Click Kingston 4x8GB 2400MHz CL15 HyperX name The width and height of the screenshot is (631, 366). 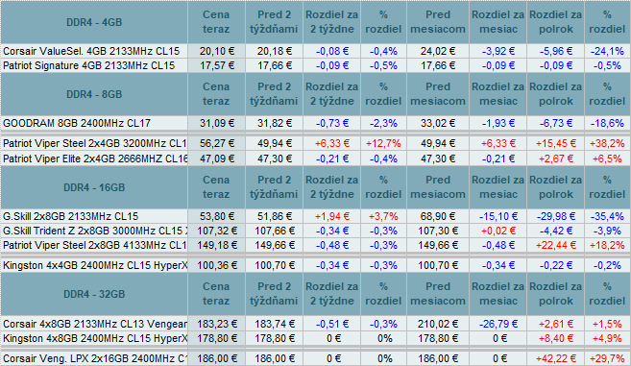(x=94, y=338)
